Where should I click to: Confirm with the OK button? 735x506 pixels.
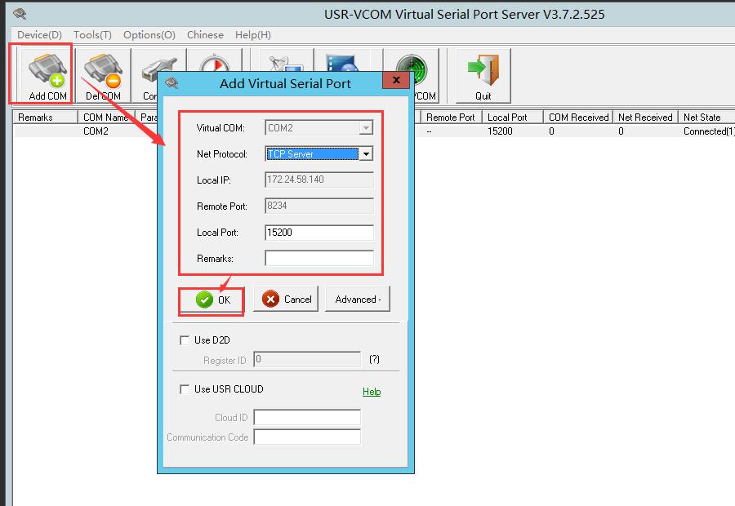pos(212,300)
